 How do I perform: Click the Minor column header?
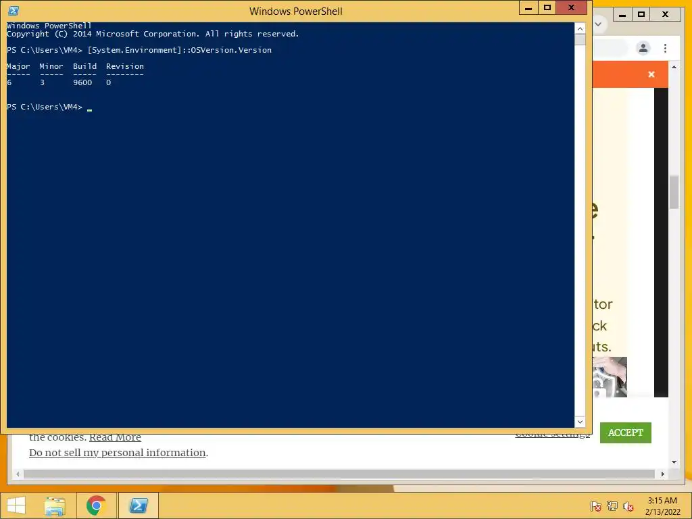coord(51,66)
